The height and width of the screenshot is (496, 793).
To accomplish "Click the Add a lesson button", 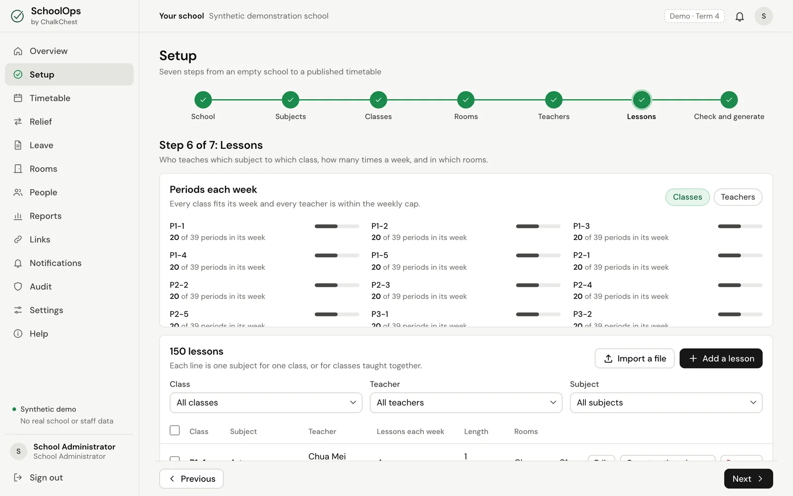I will pyautogui.click(x=721, y=359).
